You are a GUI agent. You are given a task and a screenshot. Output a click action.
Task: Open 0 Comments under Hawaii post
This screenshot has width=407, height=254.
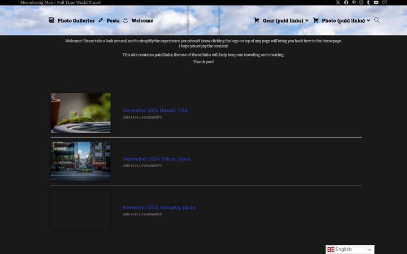[151, 117]
